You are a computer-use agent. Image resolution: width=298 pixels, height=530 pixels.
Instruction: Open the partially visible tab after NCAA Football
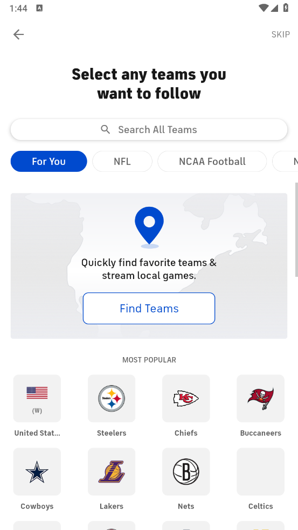point(286,161)
